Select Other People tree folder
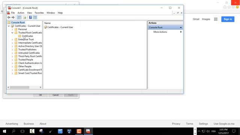 (x=25, y=66)
